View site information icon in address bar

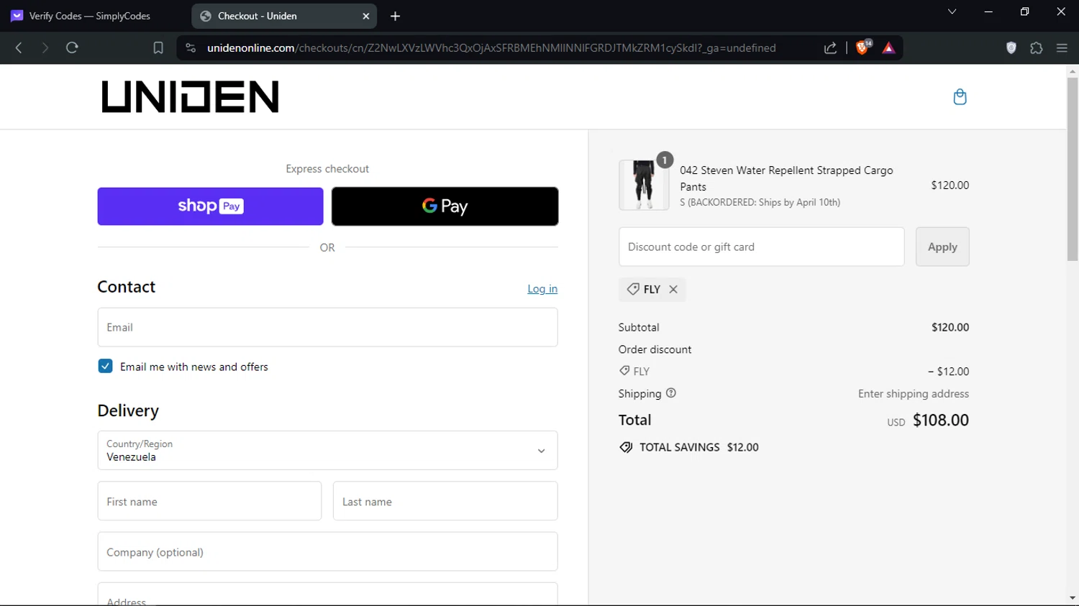191,47
